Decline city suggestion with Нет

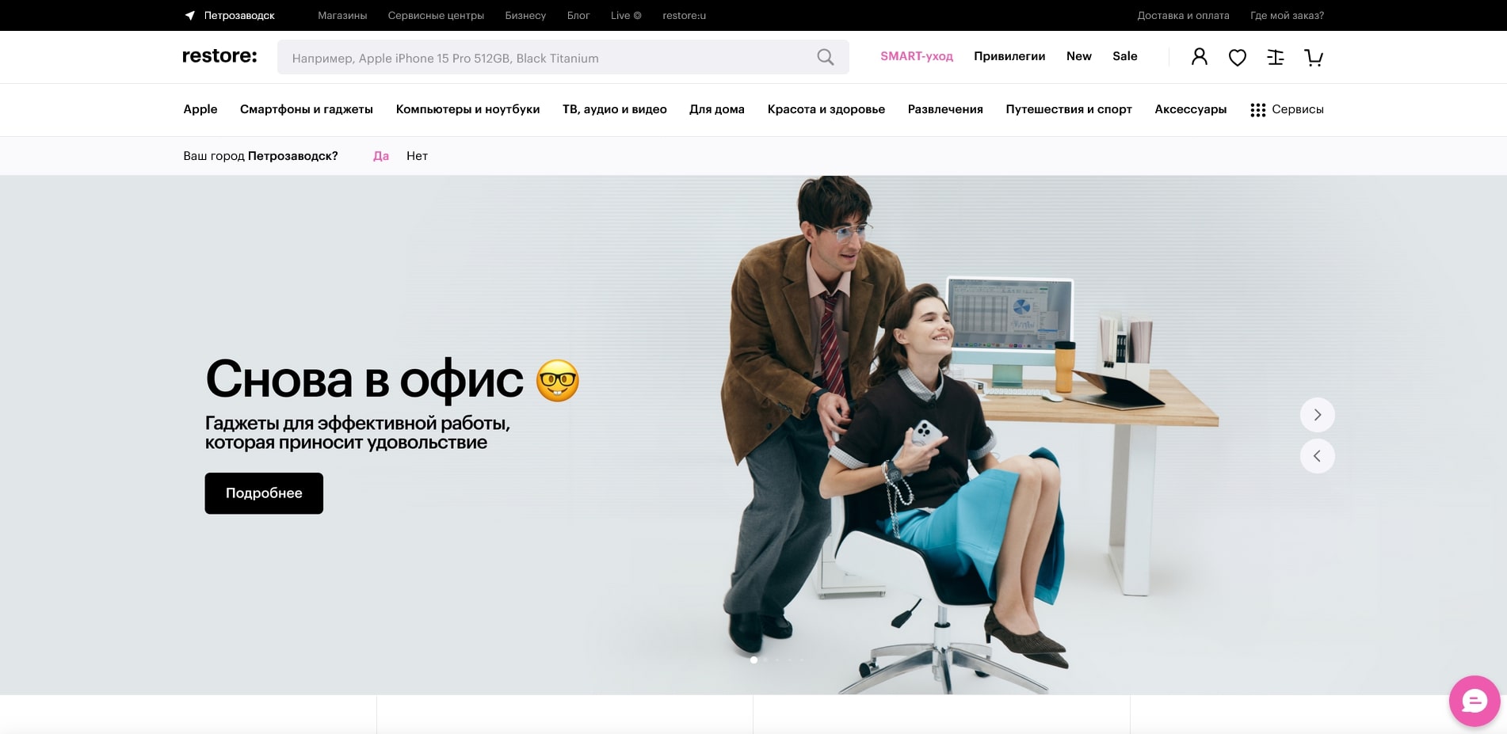pyautogui.click(x=417, y=156)
